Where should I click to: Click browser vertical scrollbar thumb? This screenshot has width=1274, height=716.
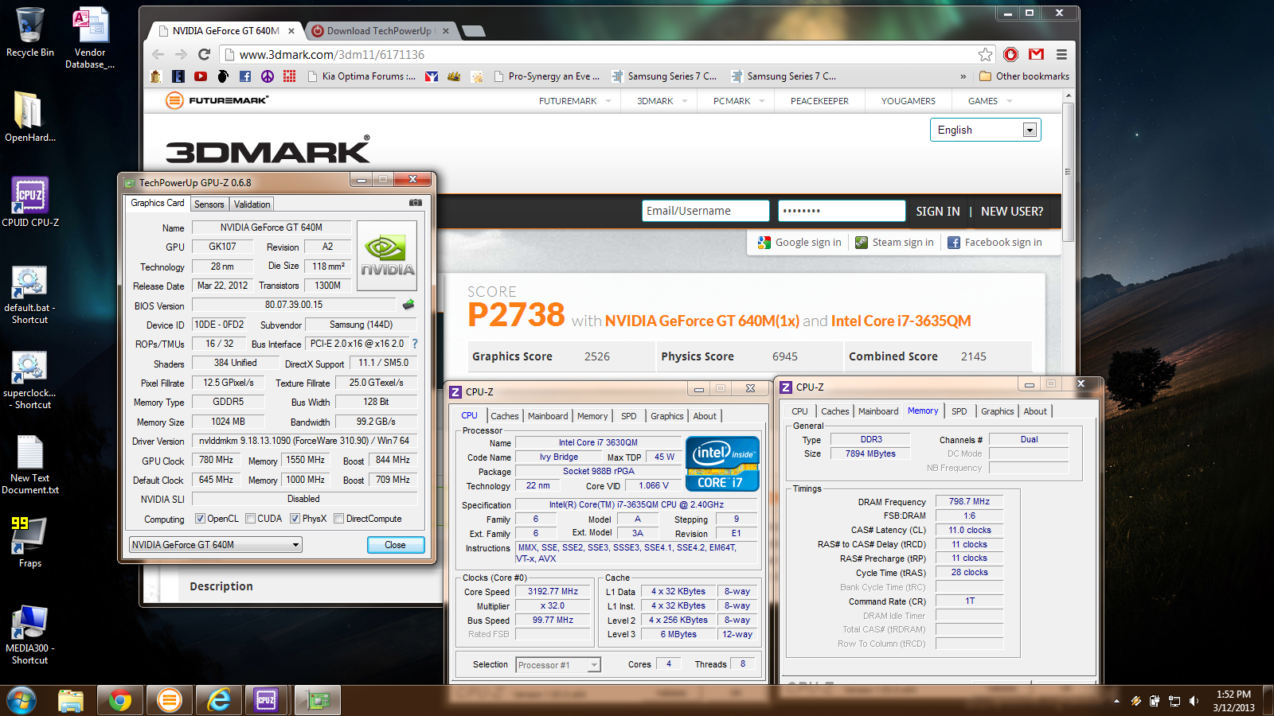click(1069, 171)
